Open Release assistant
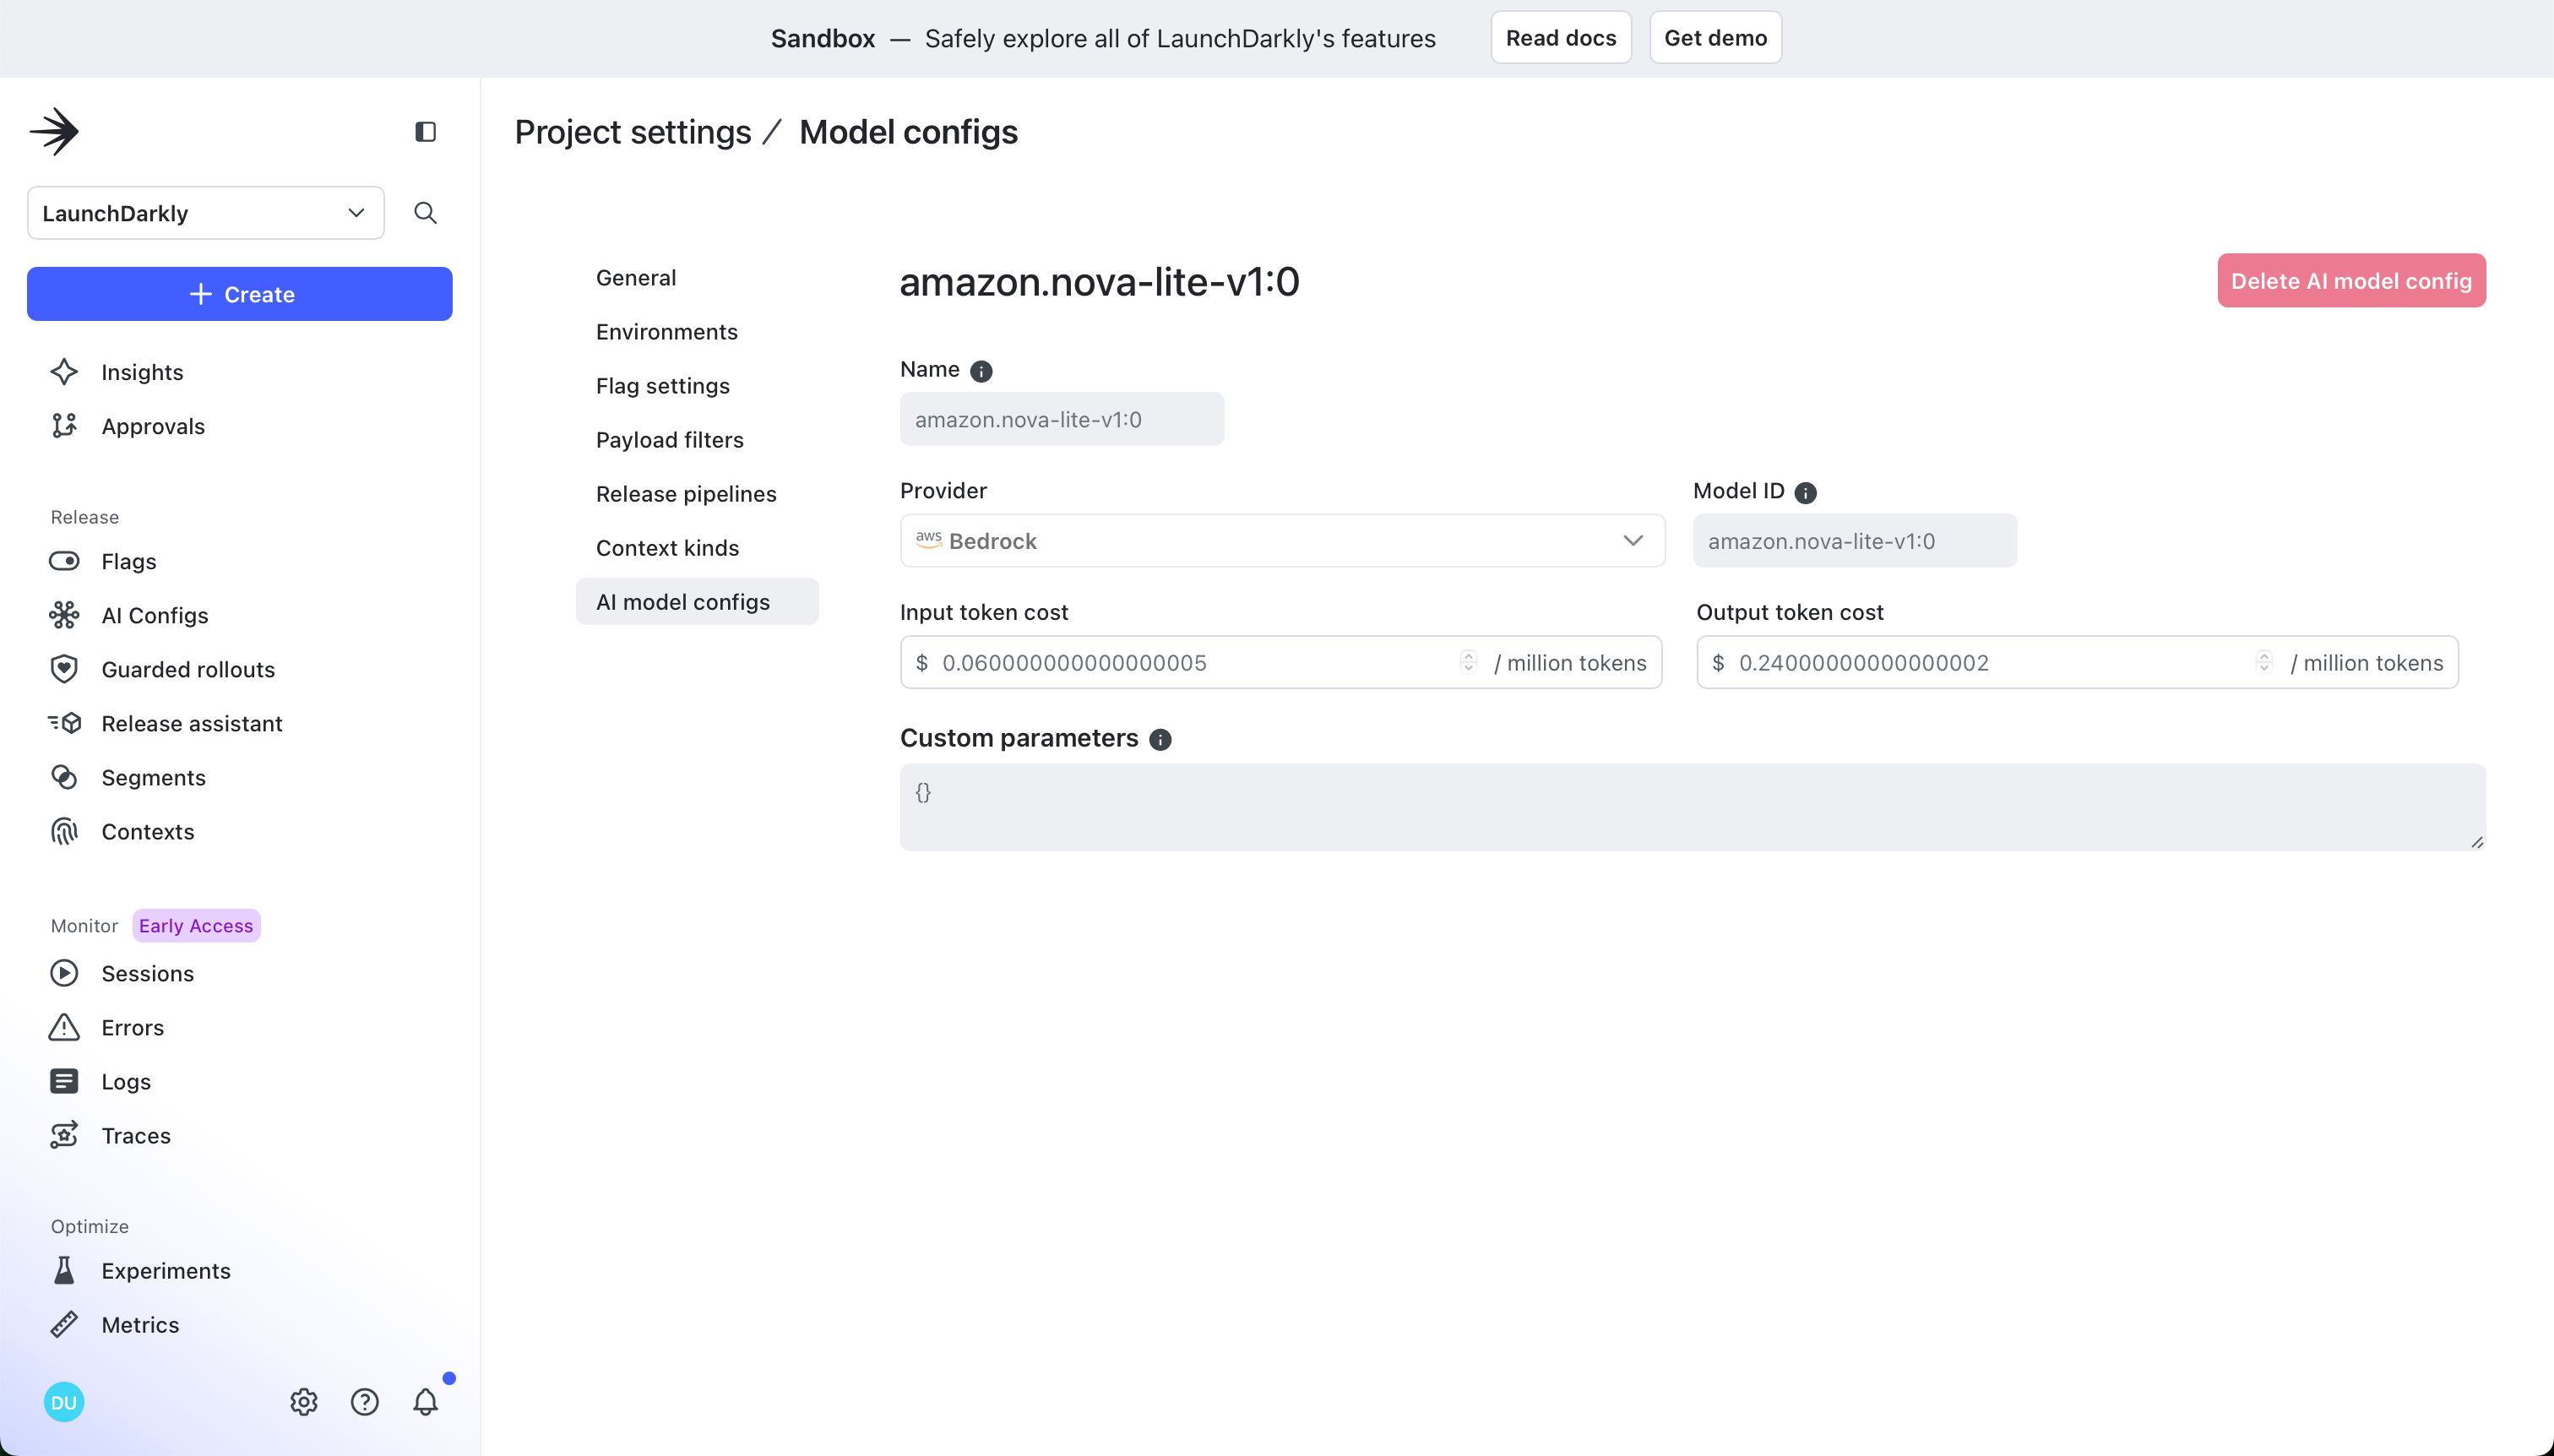The height and width of the screenshot is (1456, 2554). click(x=191, y=723)
